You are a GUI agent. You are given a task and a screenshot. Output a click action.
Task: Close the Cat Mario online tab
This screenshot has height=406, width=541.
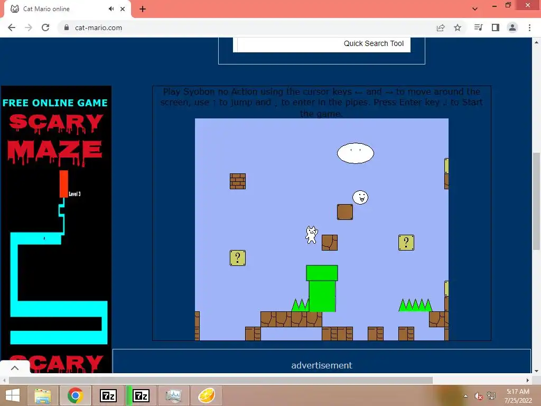123,9
